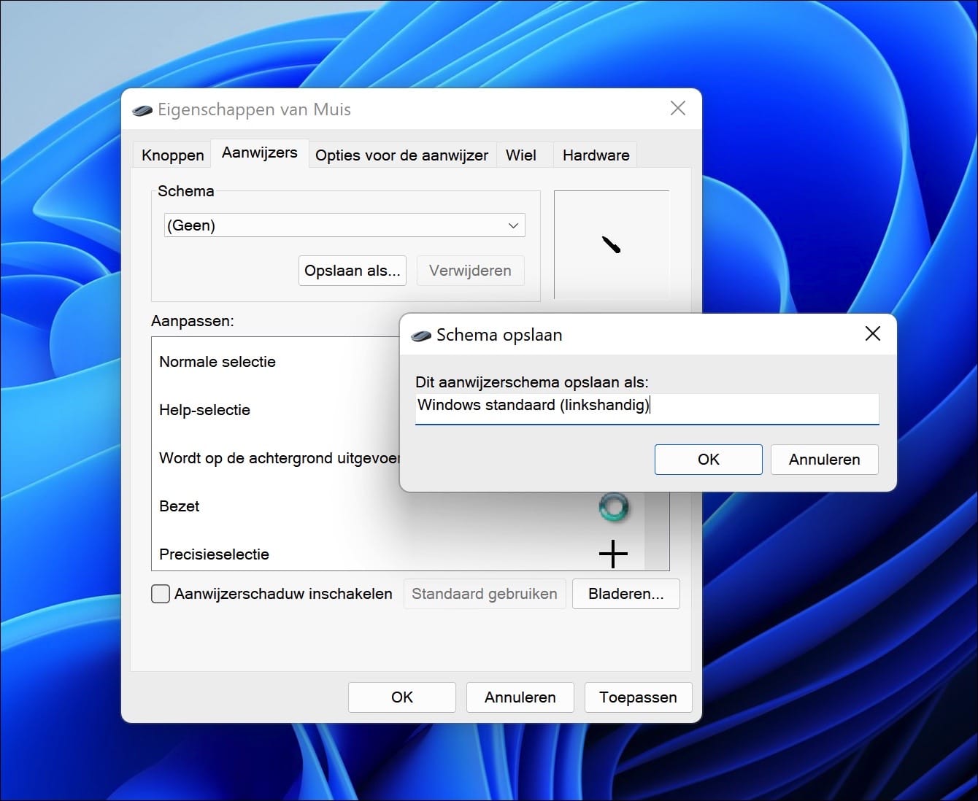
Task: Open Bladeren to browse for a cursor
Action: (625, 594)
